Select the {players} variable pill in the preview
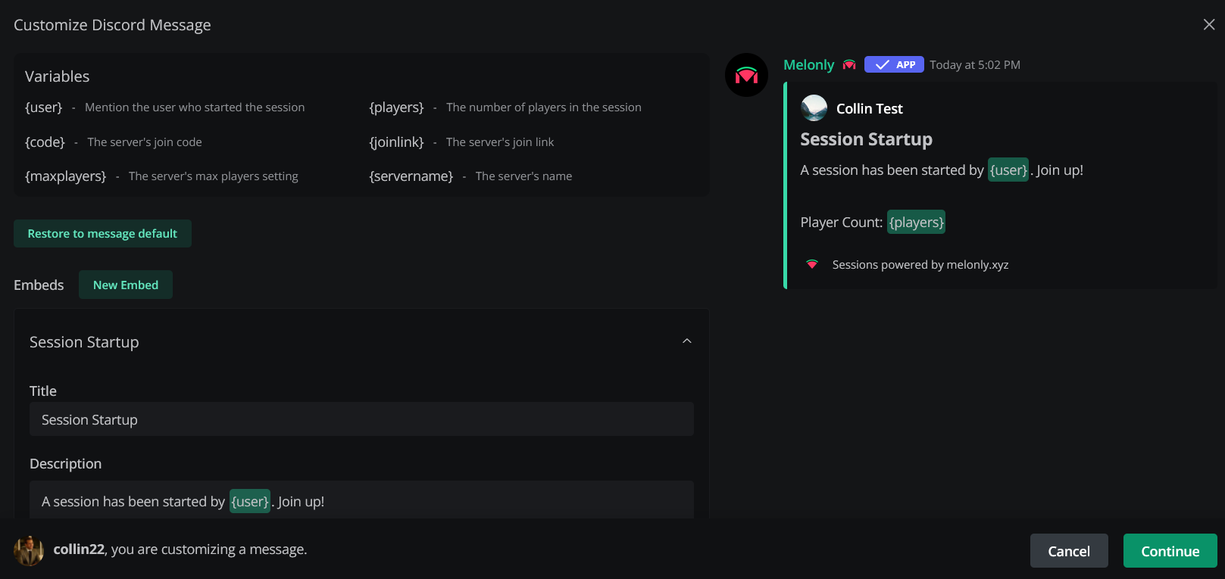Image resolution: width=1225 pixels, height=579 pixels. (916, 222)
